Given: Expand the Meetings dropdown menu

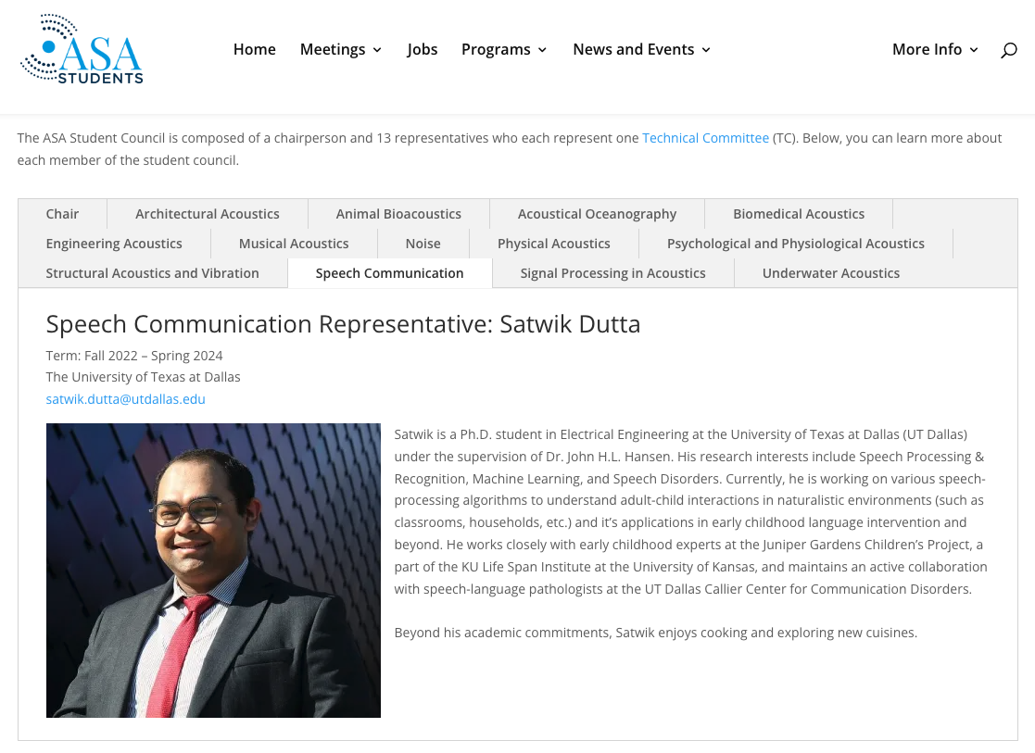Looking at the screenshot, I should (341, 49).
